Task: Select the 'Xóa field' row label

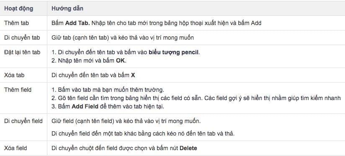Action: point(15,148)
